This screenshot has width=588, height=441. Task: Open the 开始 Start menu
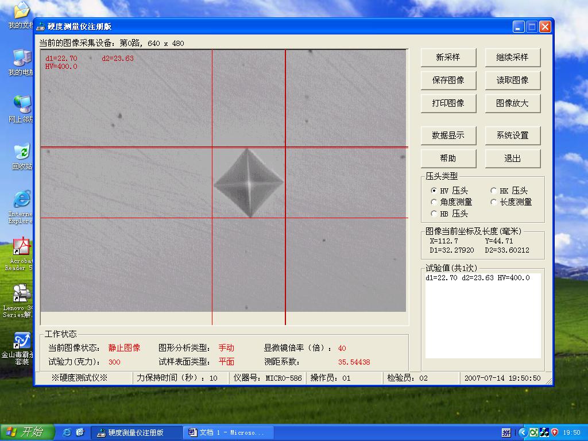(28, 432)
